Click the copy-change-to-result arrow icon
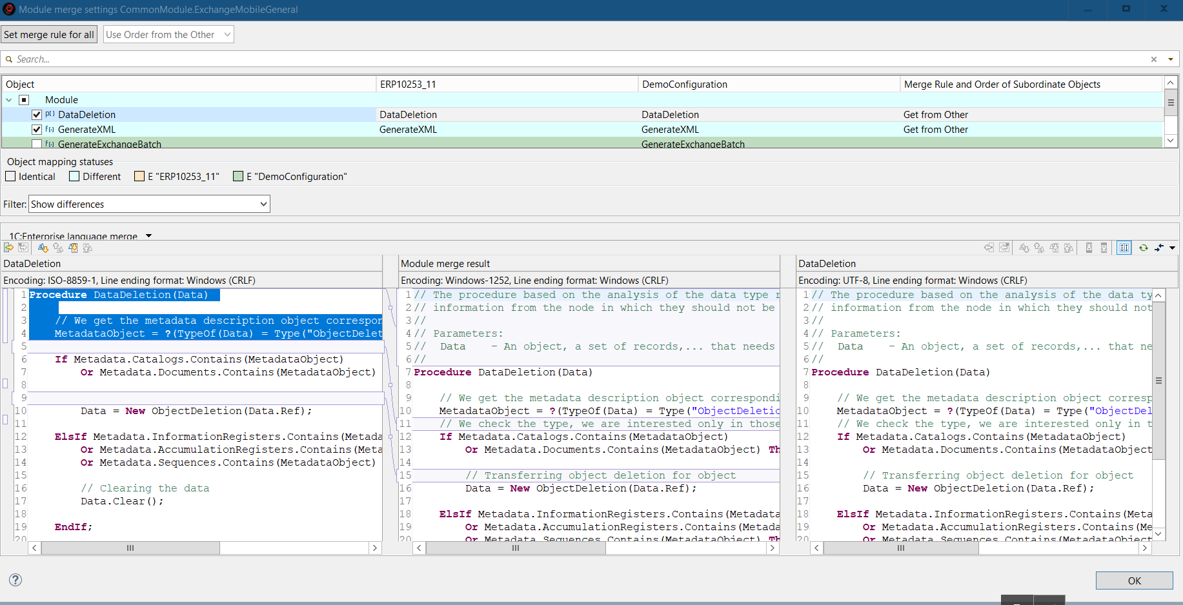 (x=8, y=248)
